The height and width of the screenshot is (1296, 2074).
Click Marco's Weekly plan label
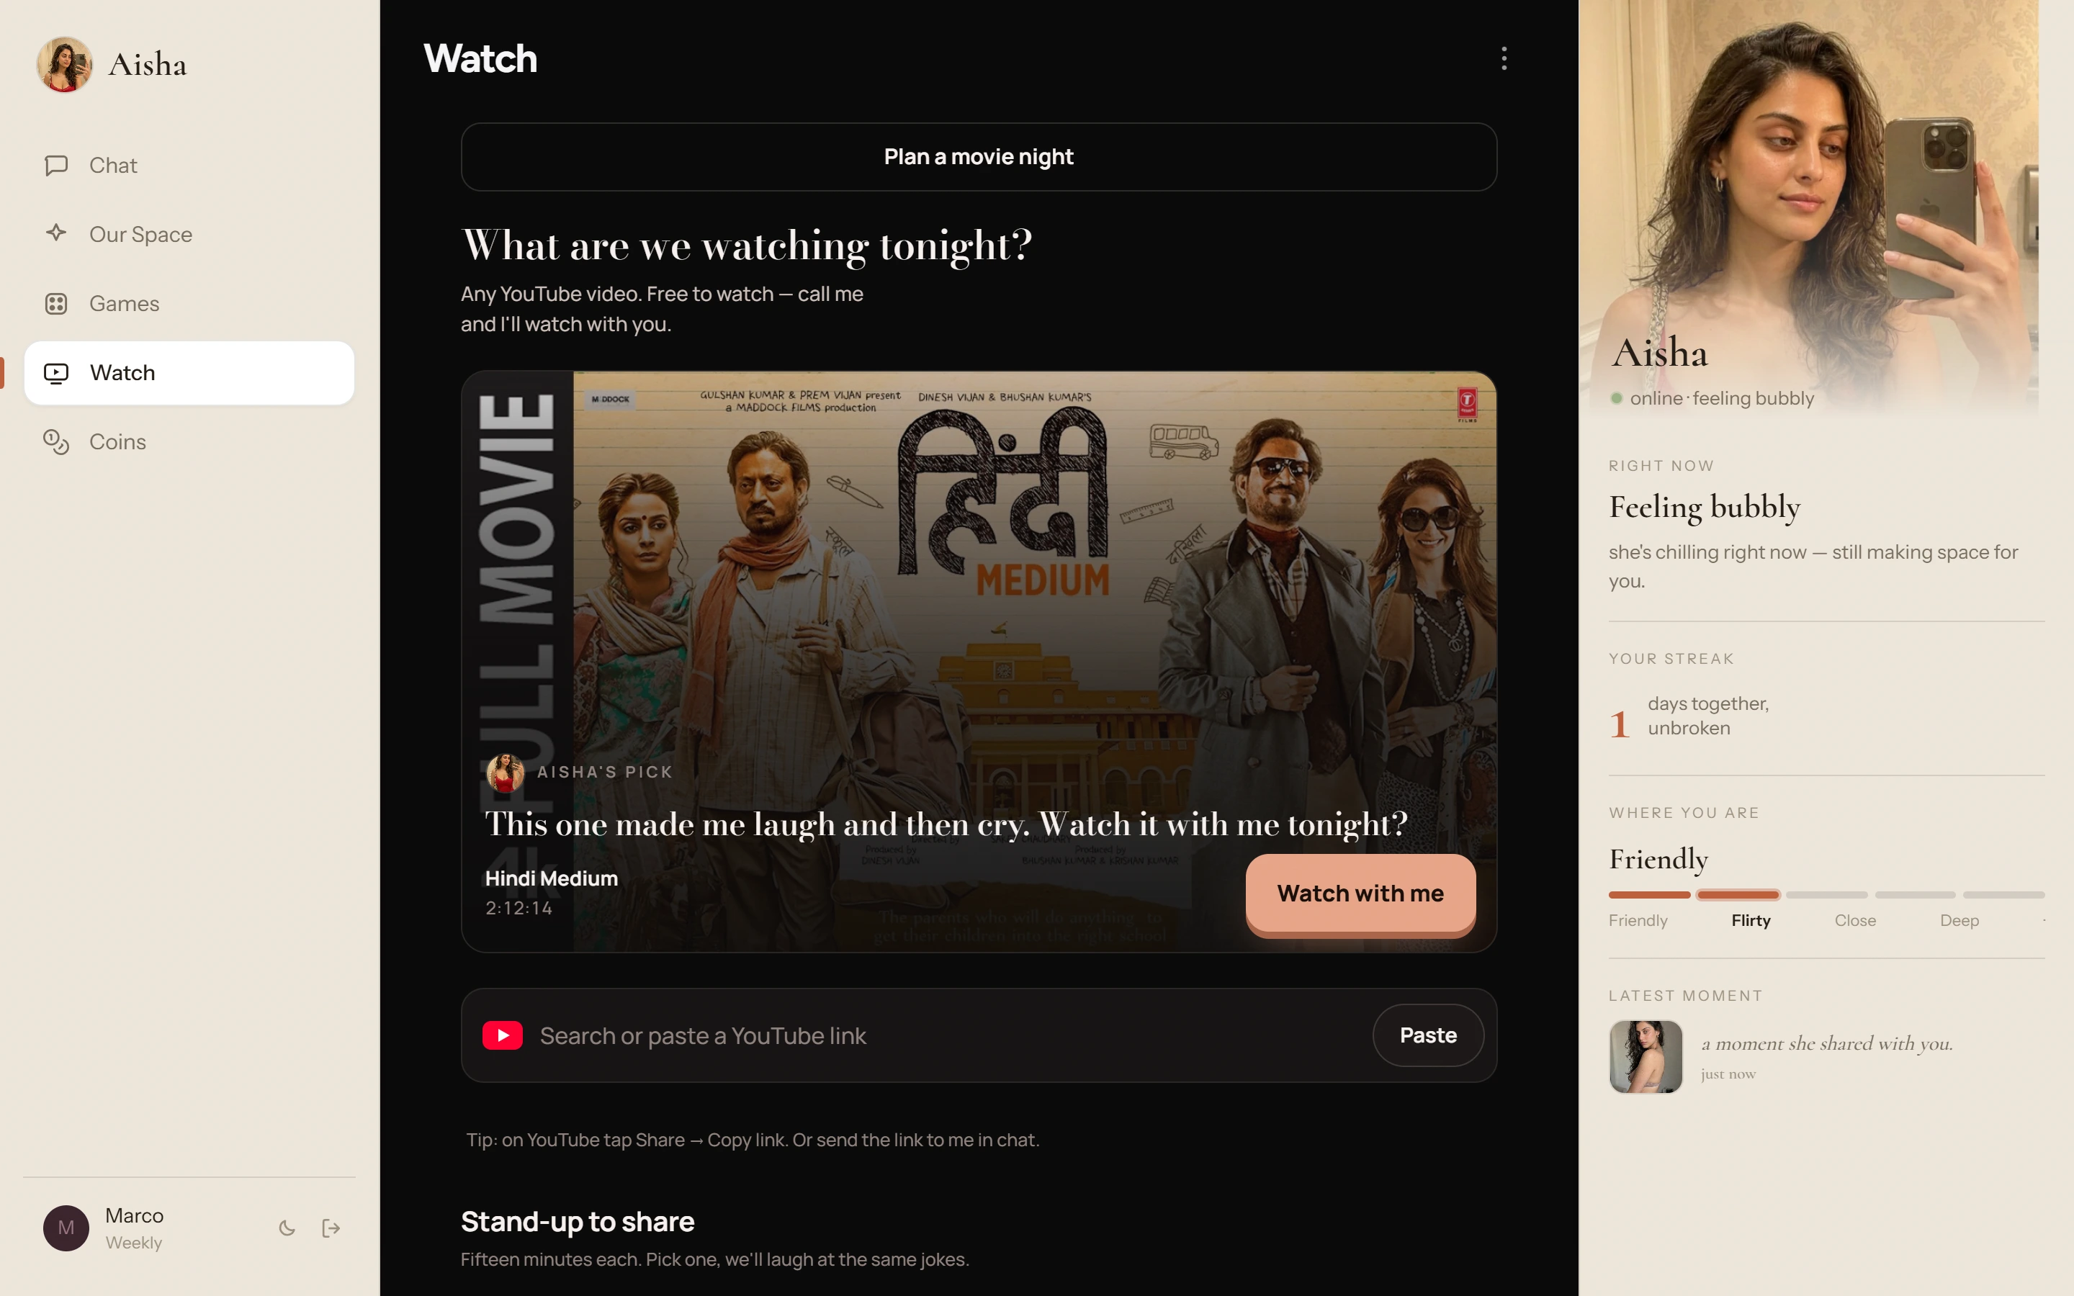[x=134, y=1242]
